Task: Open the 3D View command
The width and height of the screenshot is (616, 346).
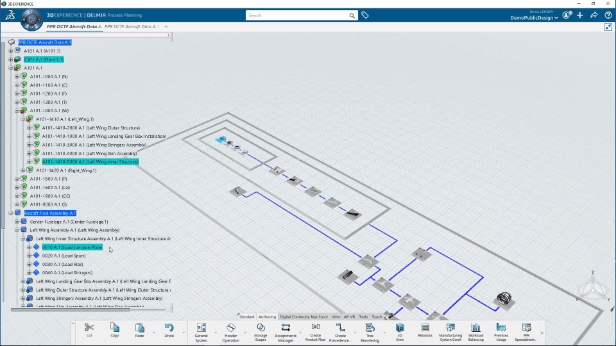Action: click(x=400, y=327)
